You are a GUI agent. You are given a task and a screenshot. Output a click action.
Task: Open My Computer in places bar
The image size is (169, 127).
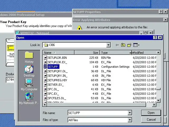[x=29, y=85]
